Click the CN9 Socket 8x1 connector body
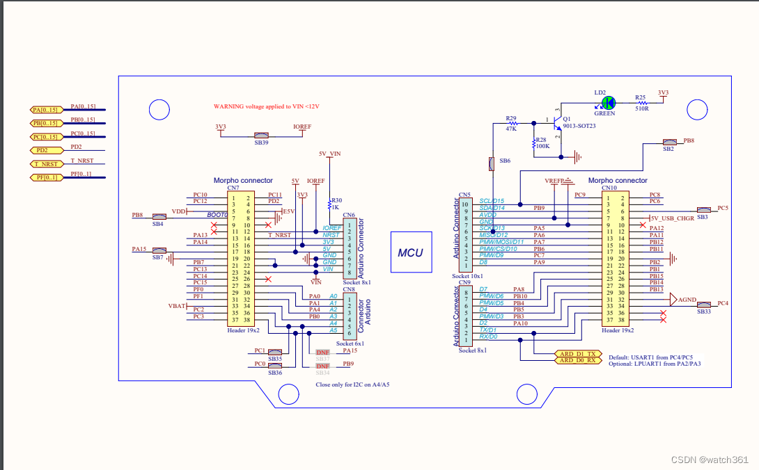This screenshot has width=759, height=470. pos(466,316)
